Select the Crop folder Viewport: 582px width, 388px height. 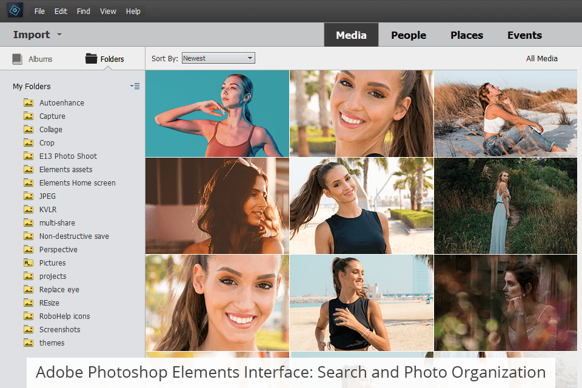[x=47, y=143]
